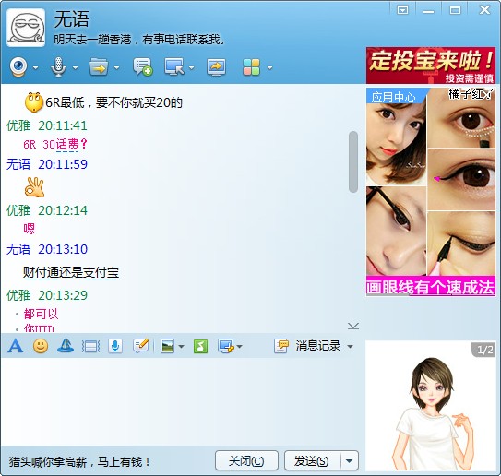
Task: Open the handwriting input pencil icon
Action: coord(141,346)
